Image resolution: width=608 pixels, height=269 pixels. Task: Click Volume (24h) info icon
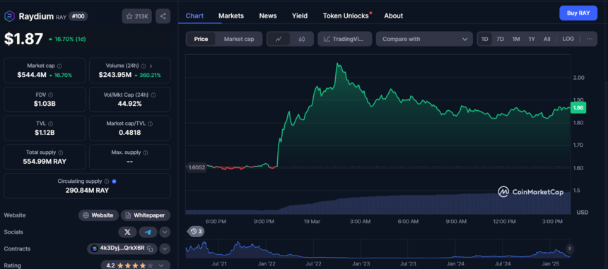click(x=144, y=66)
